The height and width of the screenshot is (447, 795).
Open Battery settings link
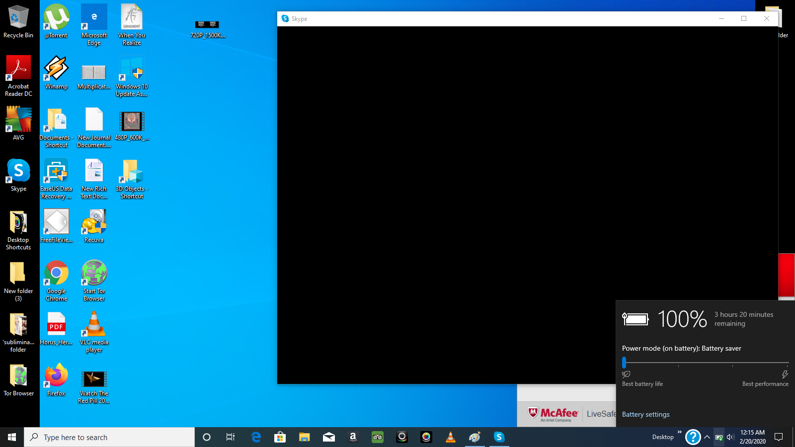pyautogui.click(x=645, y=414)
